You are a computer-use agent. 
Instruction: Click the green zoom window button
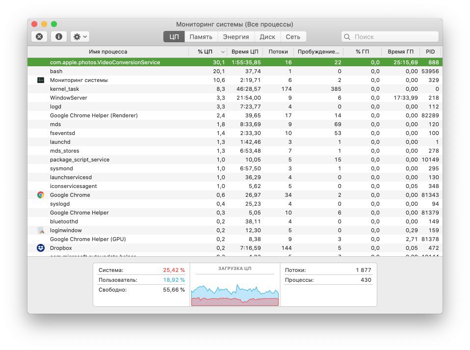point(54,24)
